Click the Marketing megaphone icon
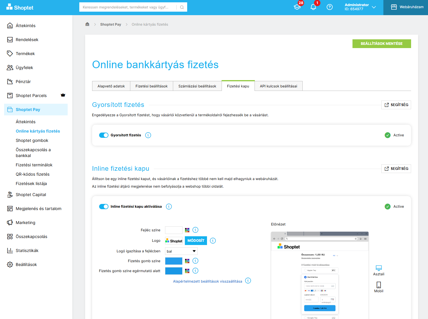The width and height of the screenshot is (428, 319). (x=10, y=223)
